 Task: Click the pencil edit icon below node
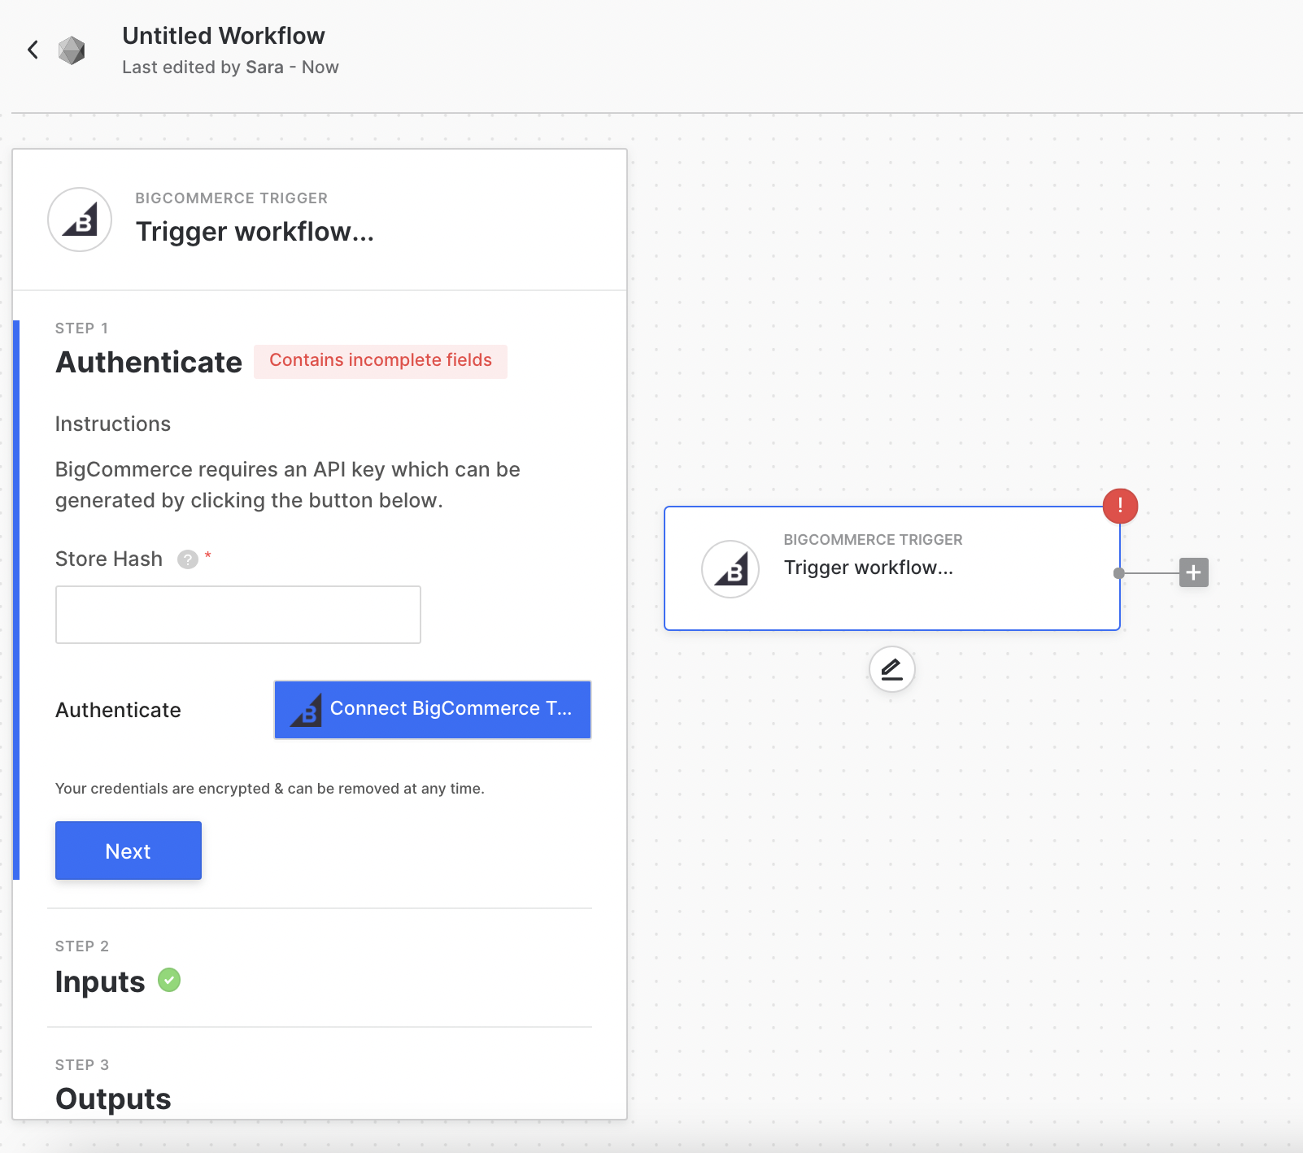892,669
